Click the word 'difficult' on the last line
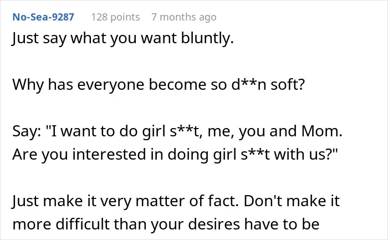This screenshot has height=240, width=388. click(83, 224)
